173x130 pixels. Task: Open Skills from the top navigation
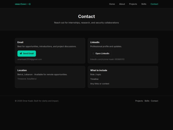click(x=144, y=4)
